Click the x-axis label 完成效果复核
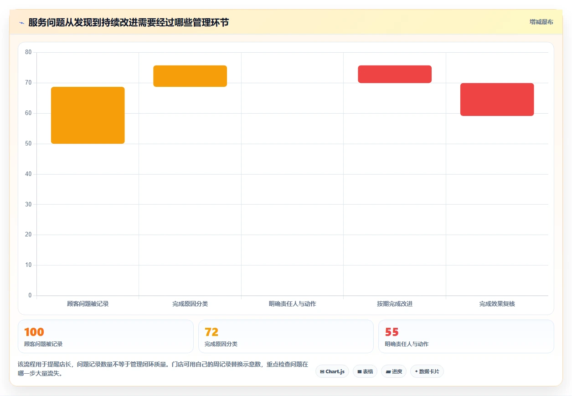572x396 pixels. click(497, 304)
